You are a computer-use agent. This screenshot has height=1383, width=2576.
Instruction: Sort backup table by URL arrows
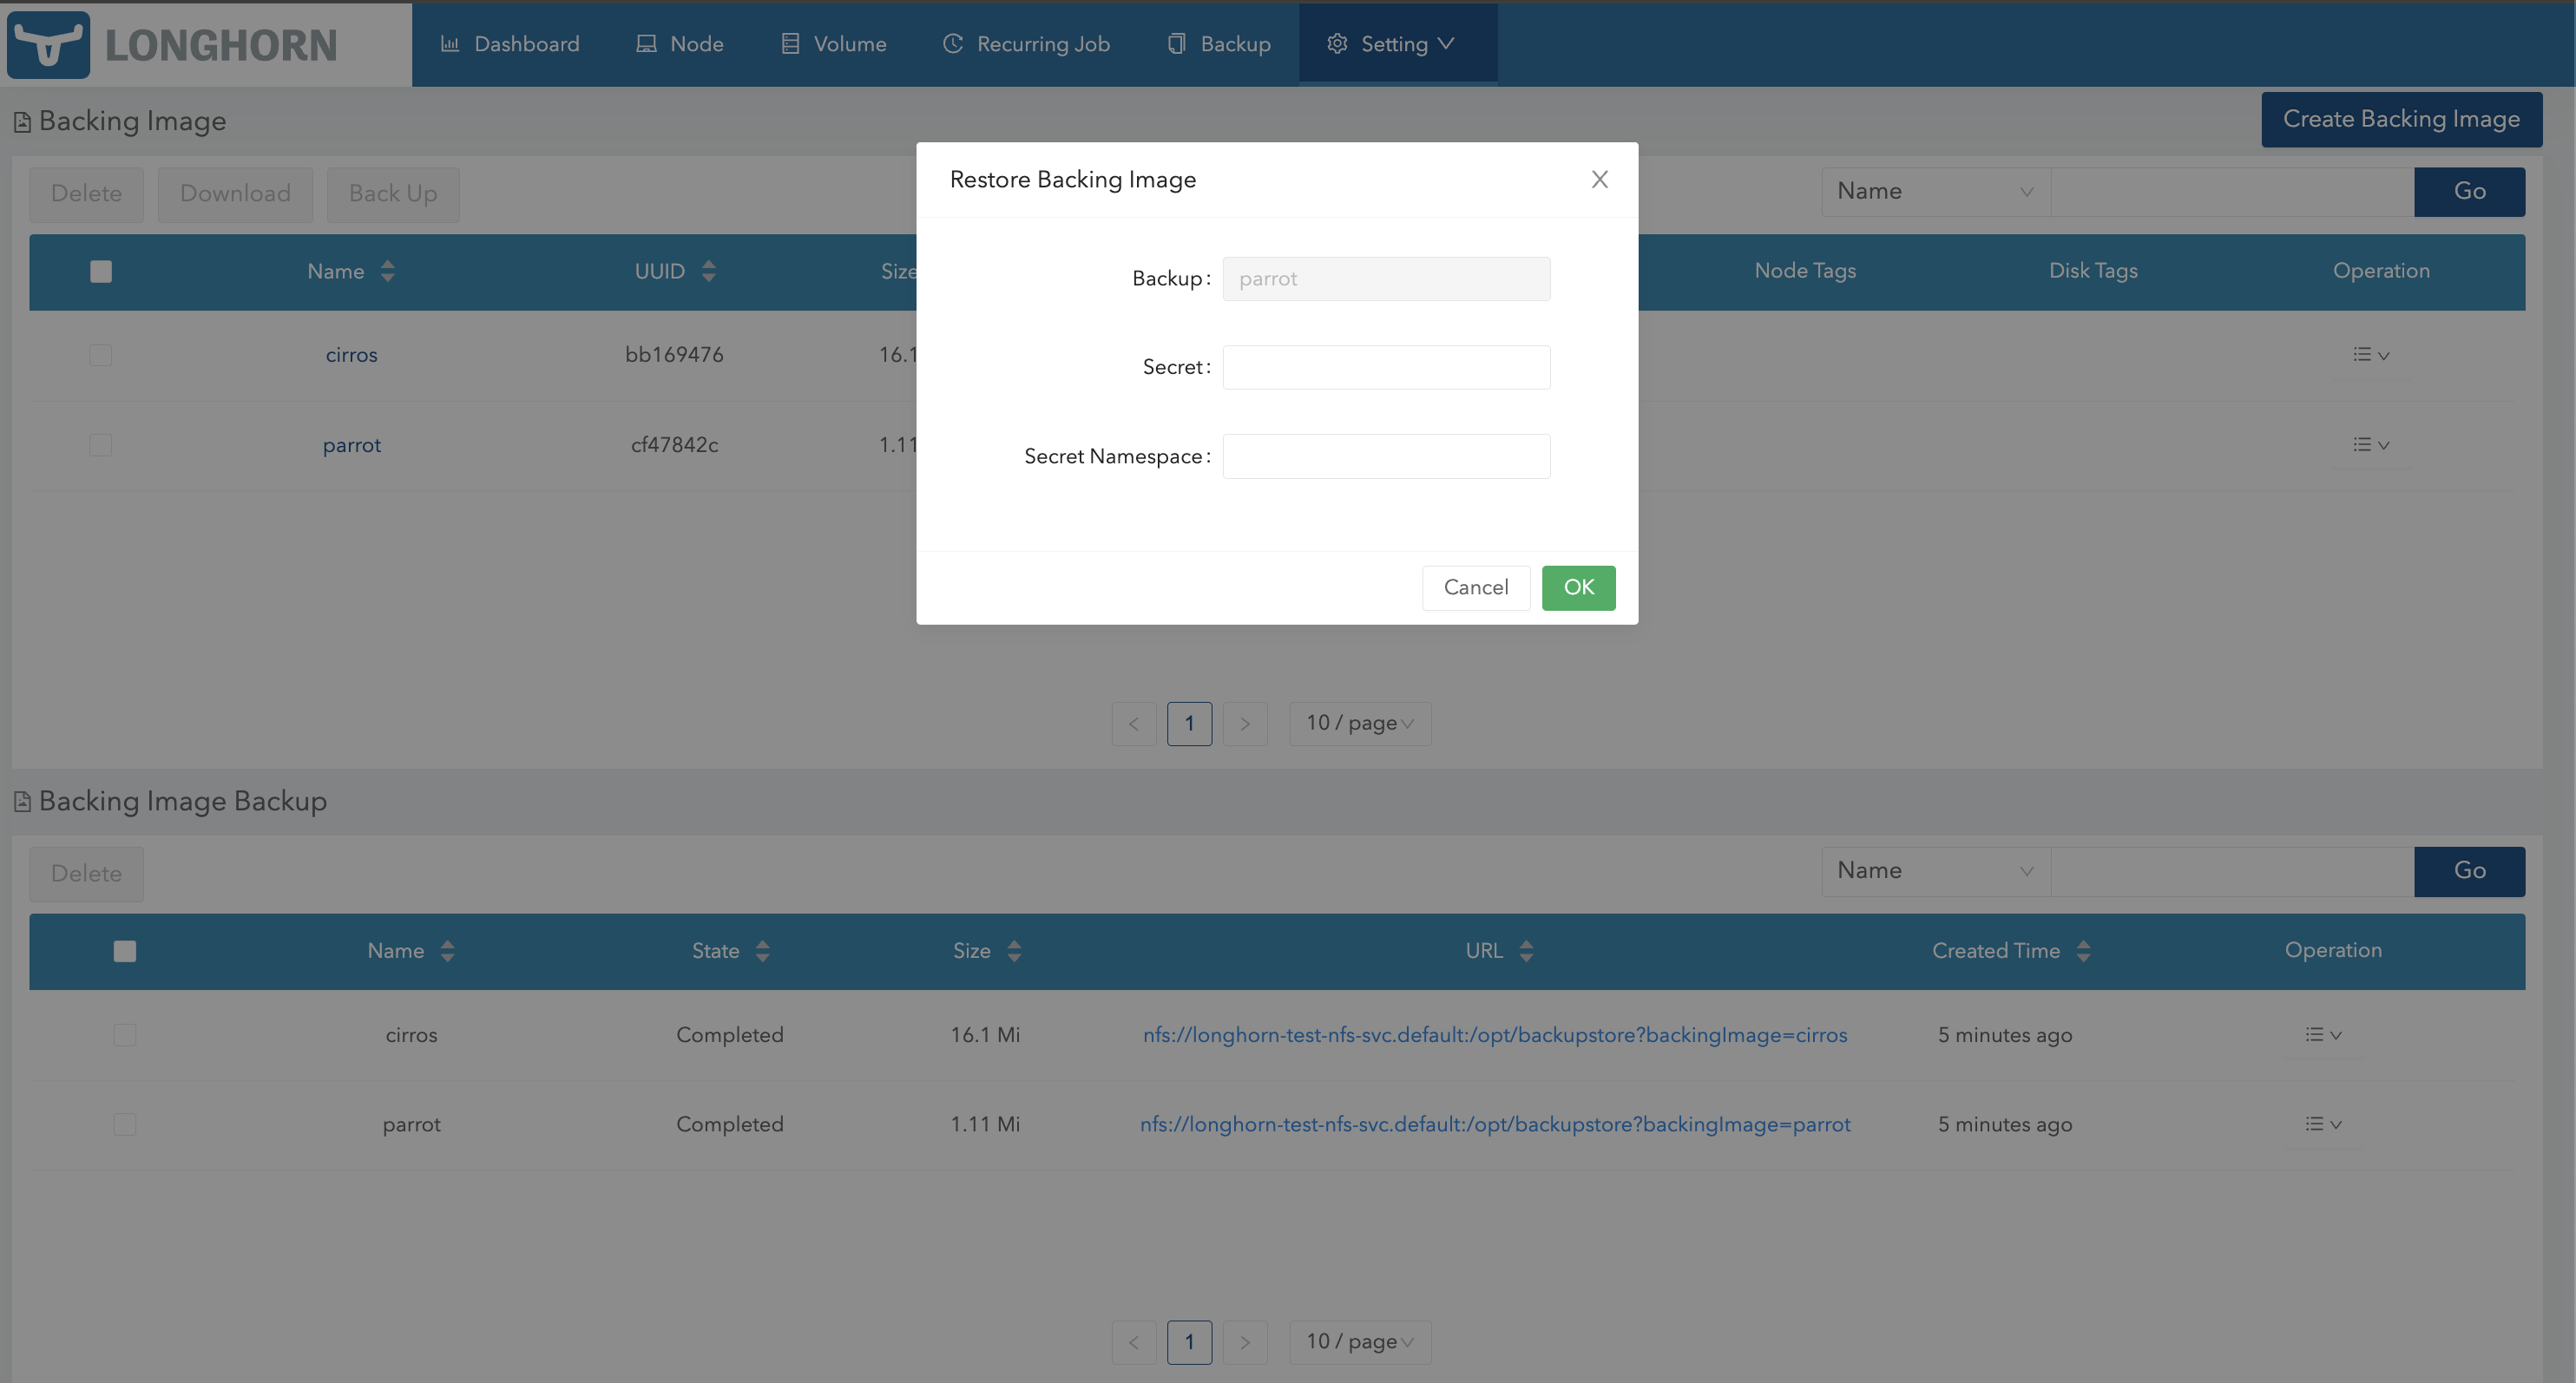coord(1526,951)
